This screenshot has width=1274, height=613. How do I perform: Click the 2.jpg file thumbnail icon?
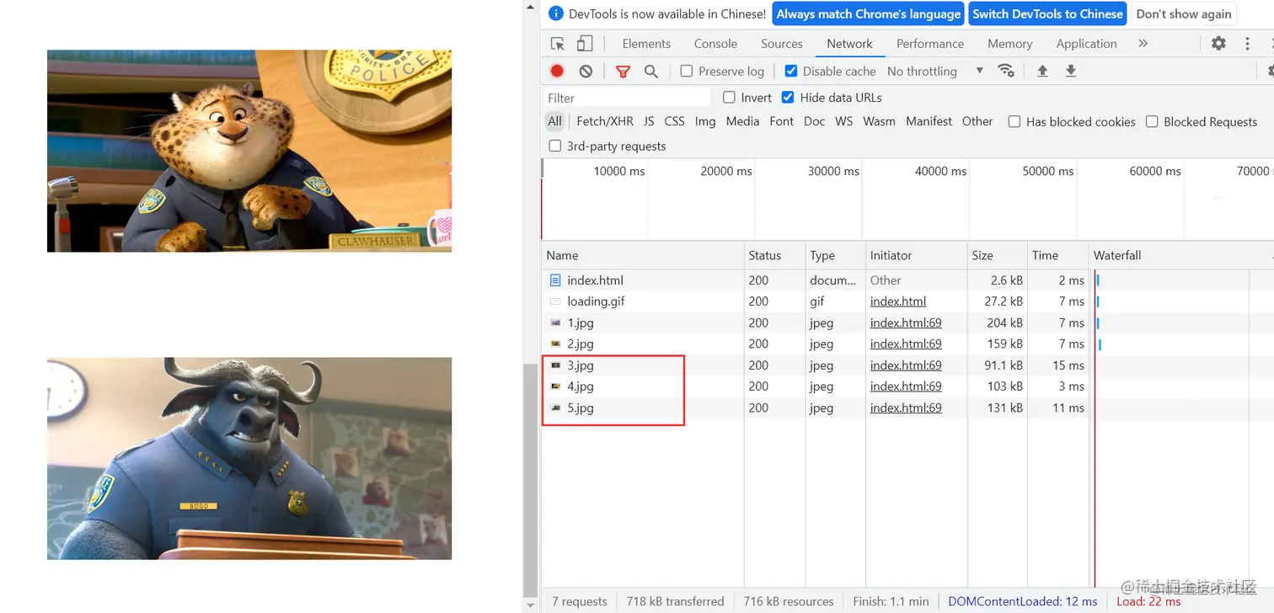(555, 344)
